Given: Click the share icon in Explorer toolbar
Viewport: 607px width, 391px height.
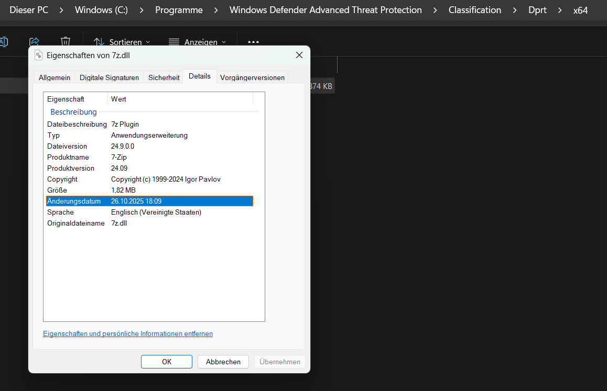Looking at the screenshot, I should click(x=34, y=42).
